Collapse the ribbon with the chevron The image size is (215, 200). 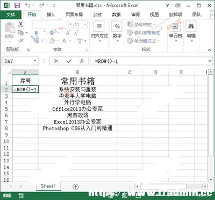coord(209,50)
